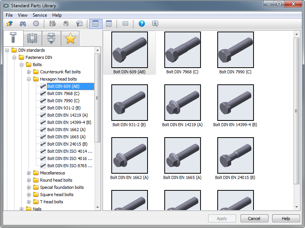Expand the Round head bolts folder
Viewport: 305px width, 228px height.
pos(29,180)
